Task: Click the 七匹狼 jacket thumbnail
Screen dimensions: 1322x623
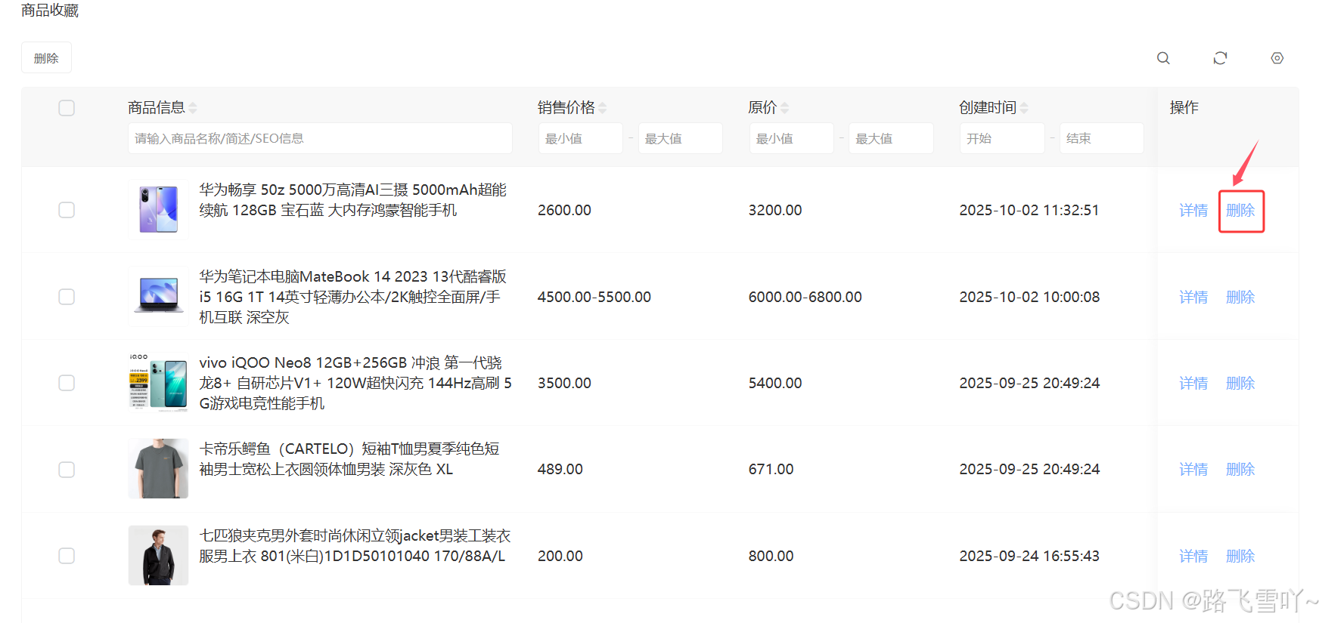Action: pos(158,556)
